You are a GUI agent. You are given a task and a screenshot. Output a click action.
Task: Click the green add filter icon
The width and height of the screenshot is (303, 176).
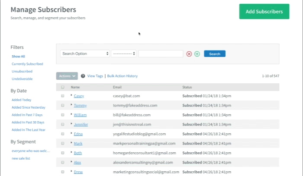coord(197,54)
